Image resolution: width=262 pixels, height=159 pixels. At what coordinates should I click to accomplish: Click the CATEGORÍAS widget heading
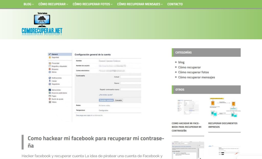click(x=206, y=52)
